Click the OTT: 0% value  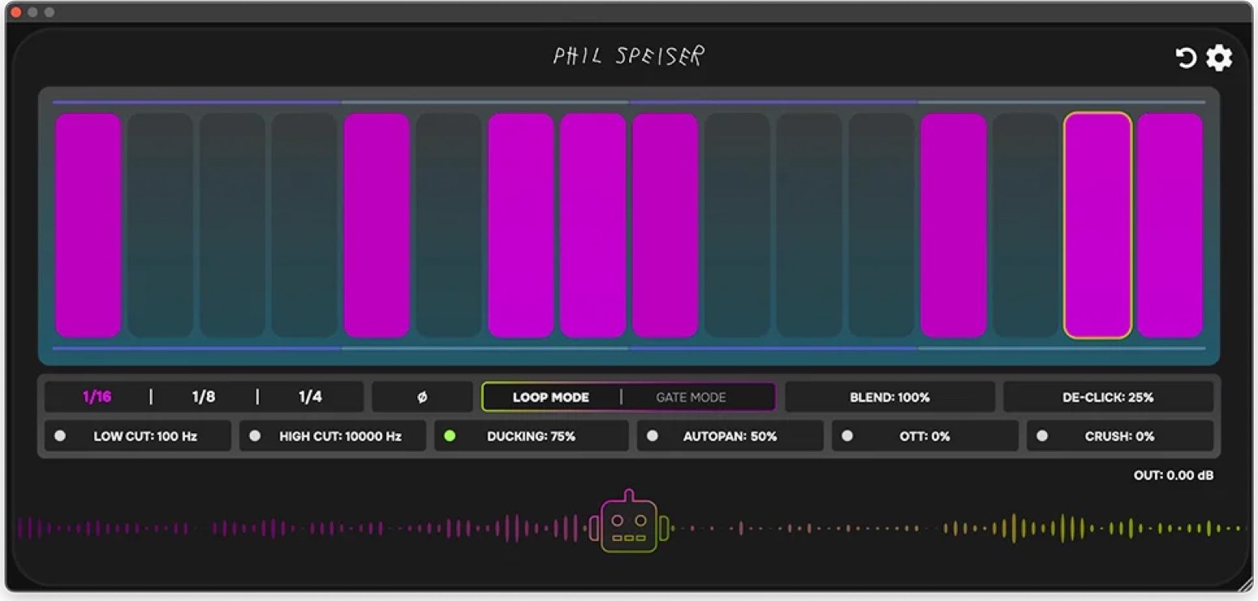(x=924, y=436)
